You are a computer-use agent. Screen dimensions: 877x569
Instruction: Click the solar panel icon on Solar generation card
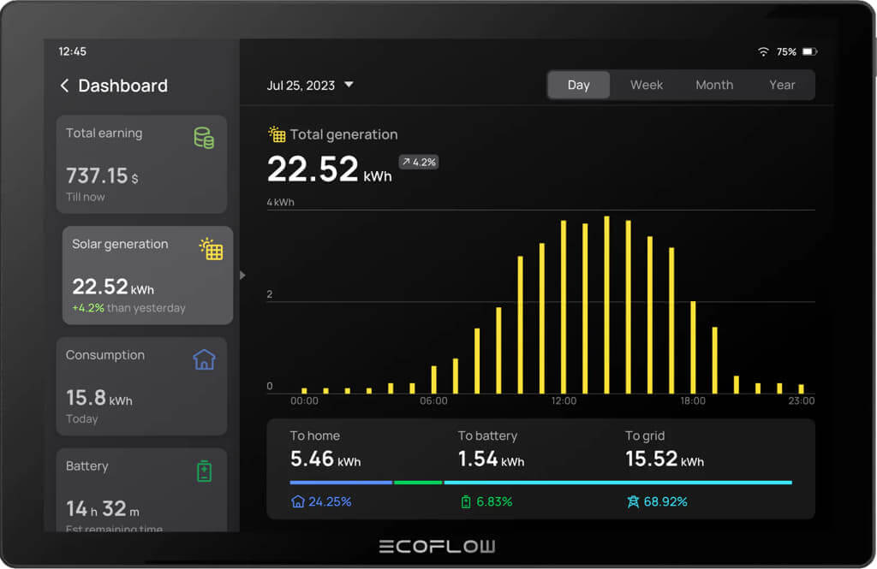click(212, 249)
